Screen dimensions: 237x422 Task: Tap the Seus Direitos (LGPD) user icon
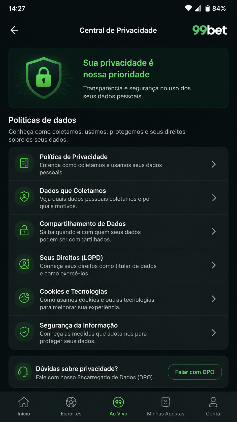pyautogui.click(x=24, y=264)
